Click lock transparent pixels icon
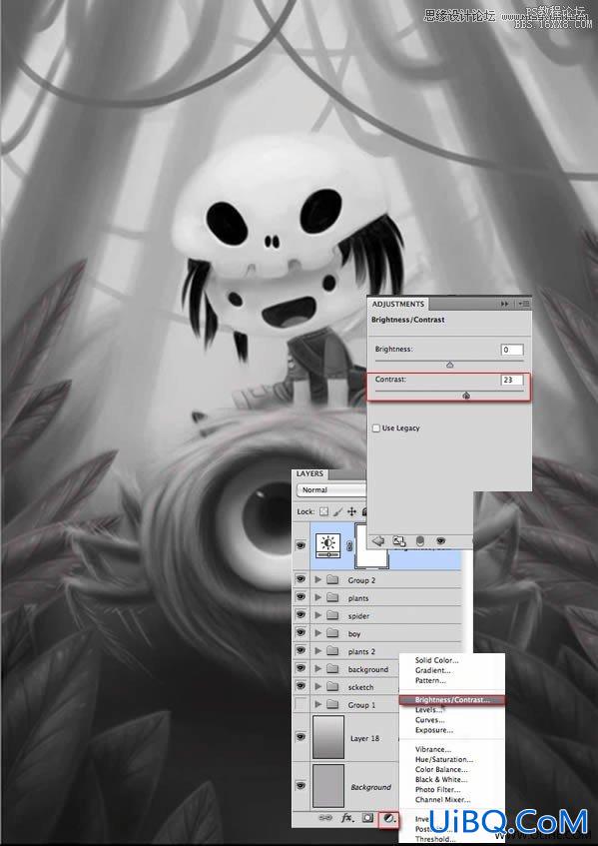This screenshot has width=598, height=846. point(324,511)
